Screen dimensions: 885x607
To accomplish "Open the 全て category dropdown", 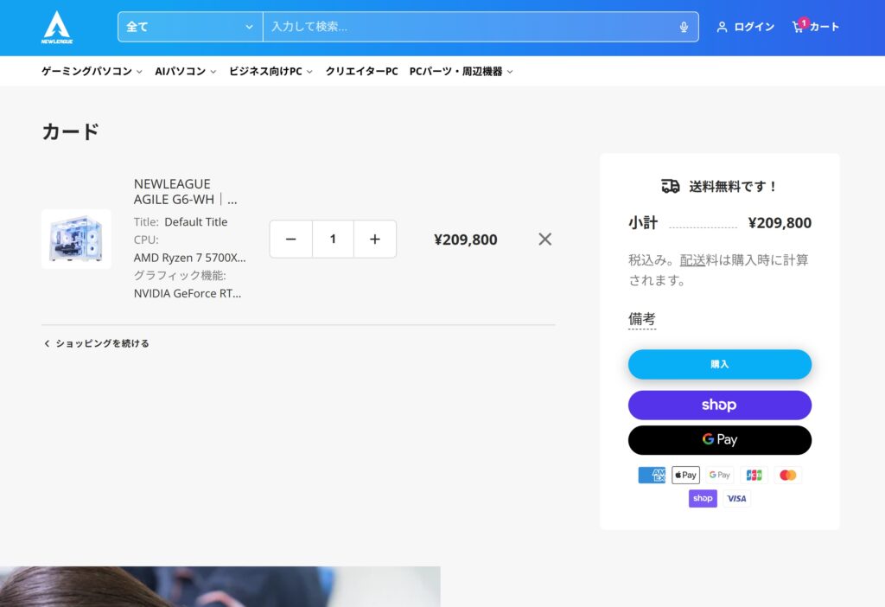I will [x=190, y=27].
